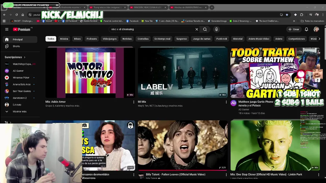Open the danielcmini 2 subscription
This screenshot has width=326, height=183.
[20, 98]
